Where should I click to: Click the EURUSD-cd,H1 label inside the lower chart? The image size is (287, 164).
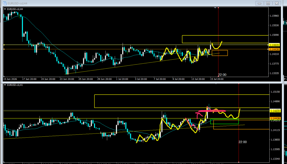pyautogui.click(x=15, y=85)
